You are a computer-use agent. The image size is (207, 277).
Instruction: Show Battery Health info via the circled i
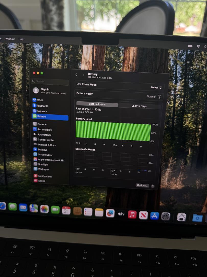click(x=159, y=97)
